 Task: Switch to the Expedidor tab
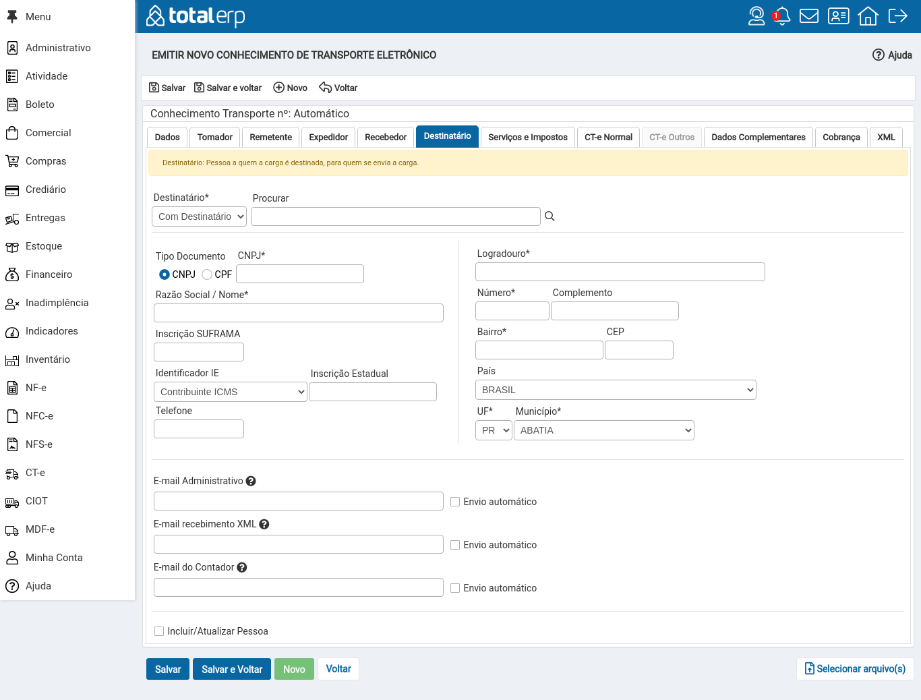pyautogui.click(x=328, y=137)
